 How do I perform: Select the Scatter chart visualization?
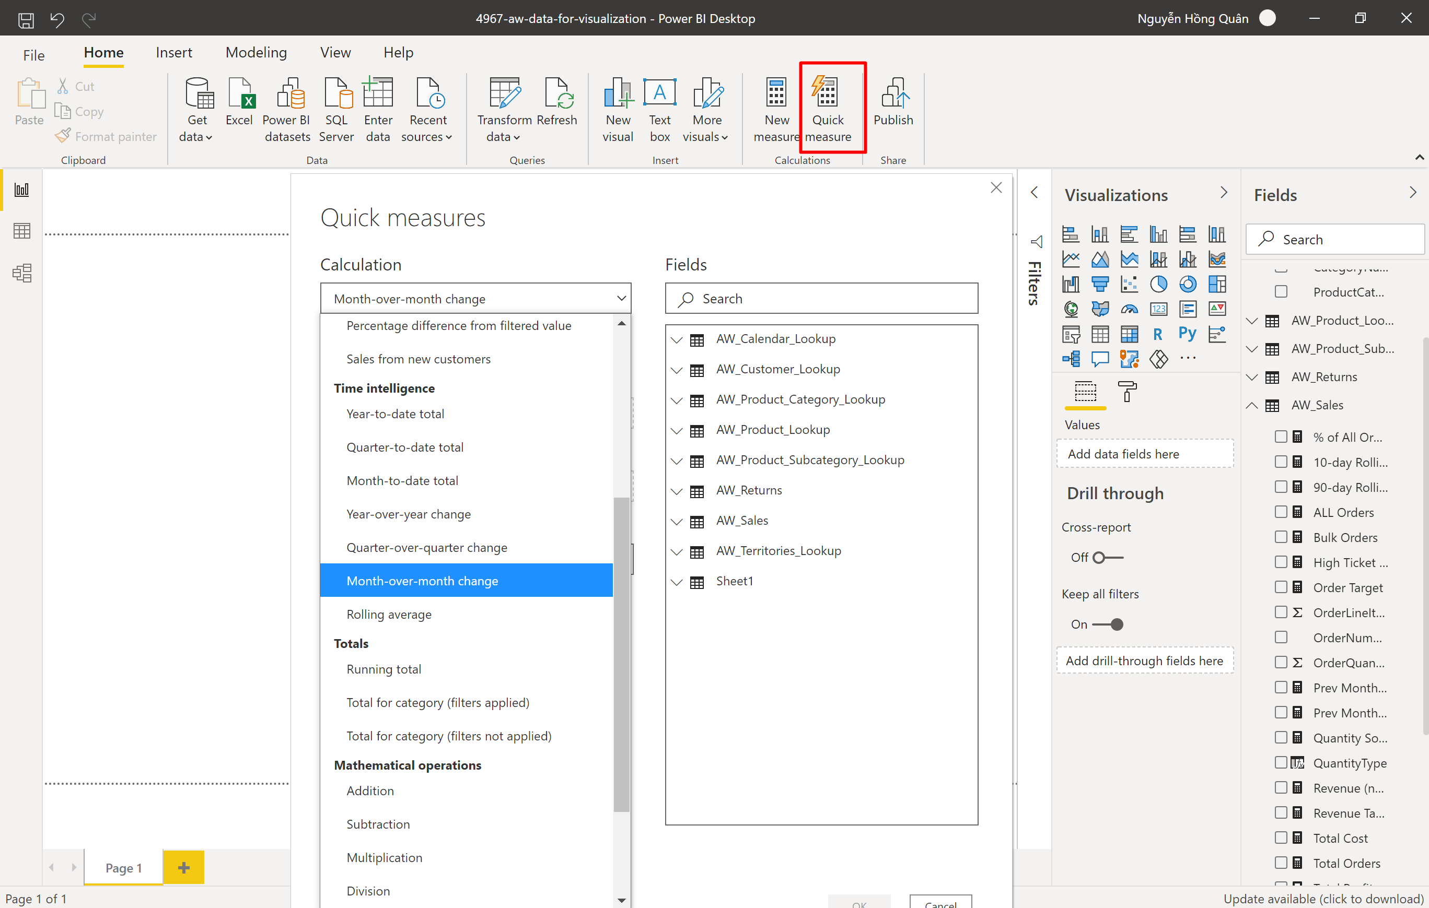click(1129, 284)
